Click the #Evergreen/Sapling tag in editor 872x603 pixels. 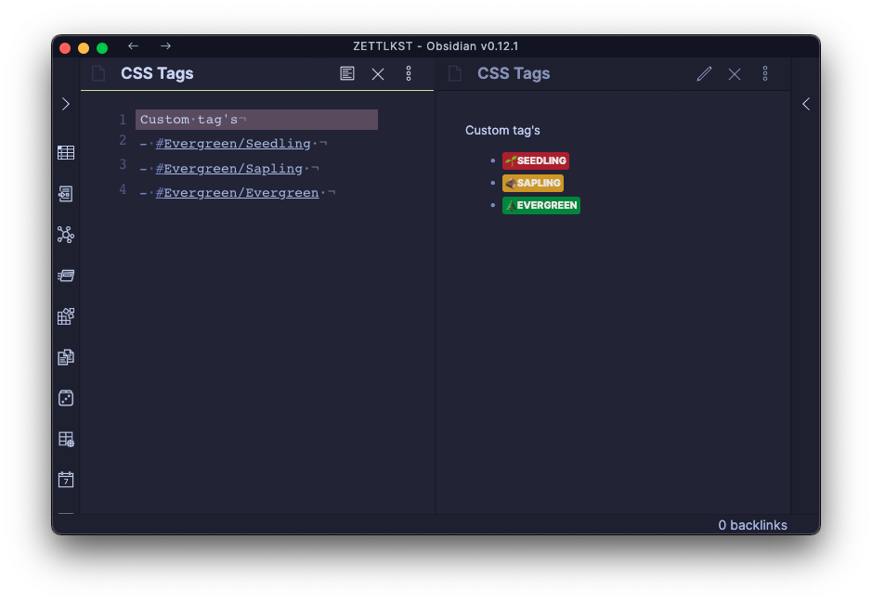pos(229,169)
